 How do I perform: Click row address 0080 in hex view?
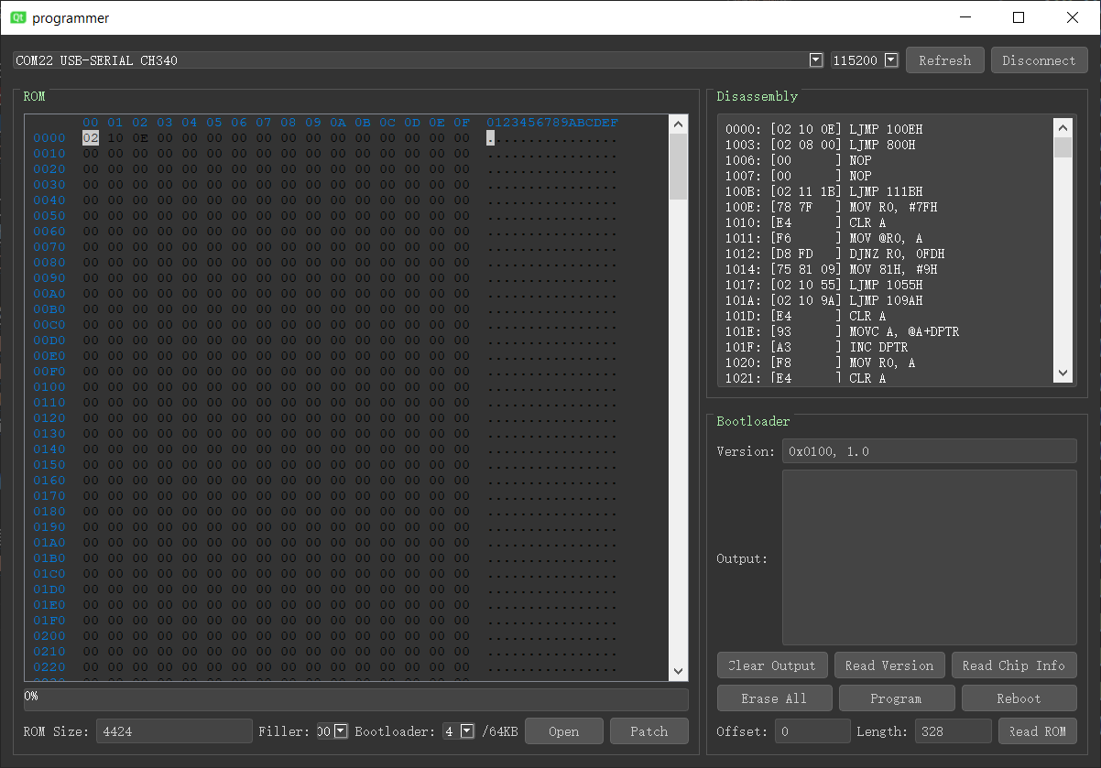click(49, 263)
